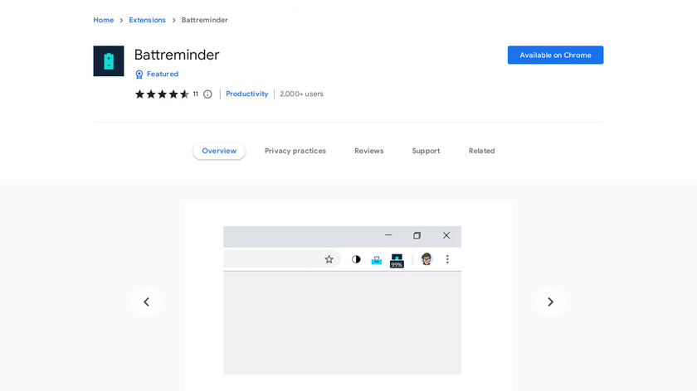Go to Home breadcrumb link
Screen dimensions: 697x391
pyautogui.click(x=104, y=20)
